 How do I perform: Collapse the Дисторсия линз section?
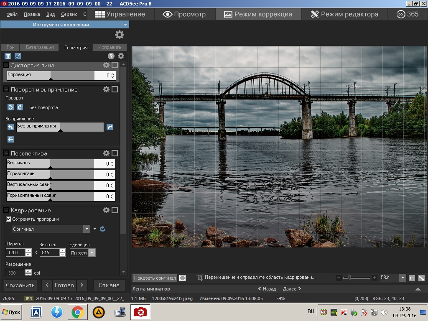[6, 65]
